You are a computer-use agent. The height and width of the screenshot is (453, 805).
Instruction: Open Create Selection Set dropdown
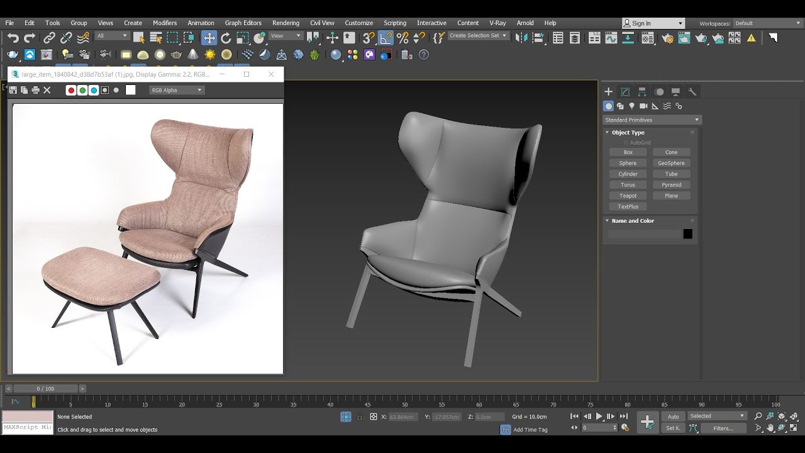(479, 36)
